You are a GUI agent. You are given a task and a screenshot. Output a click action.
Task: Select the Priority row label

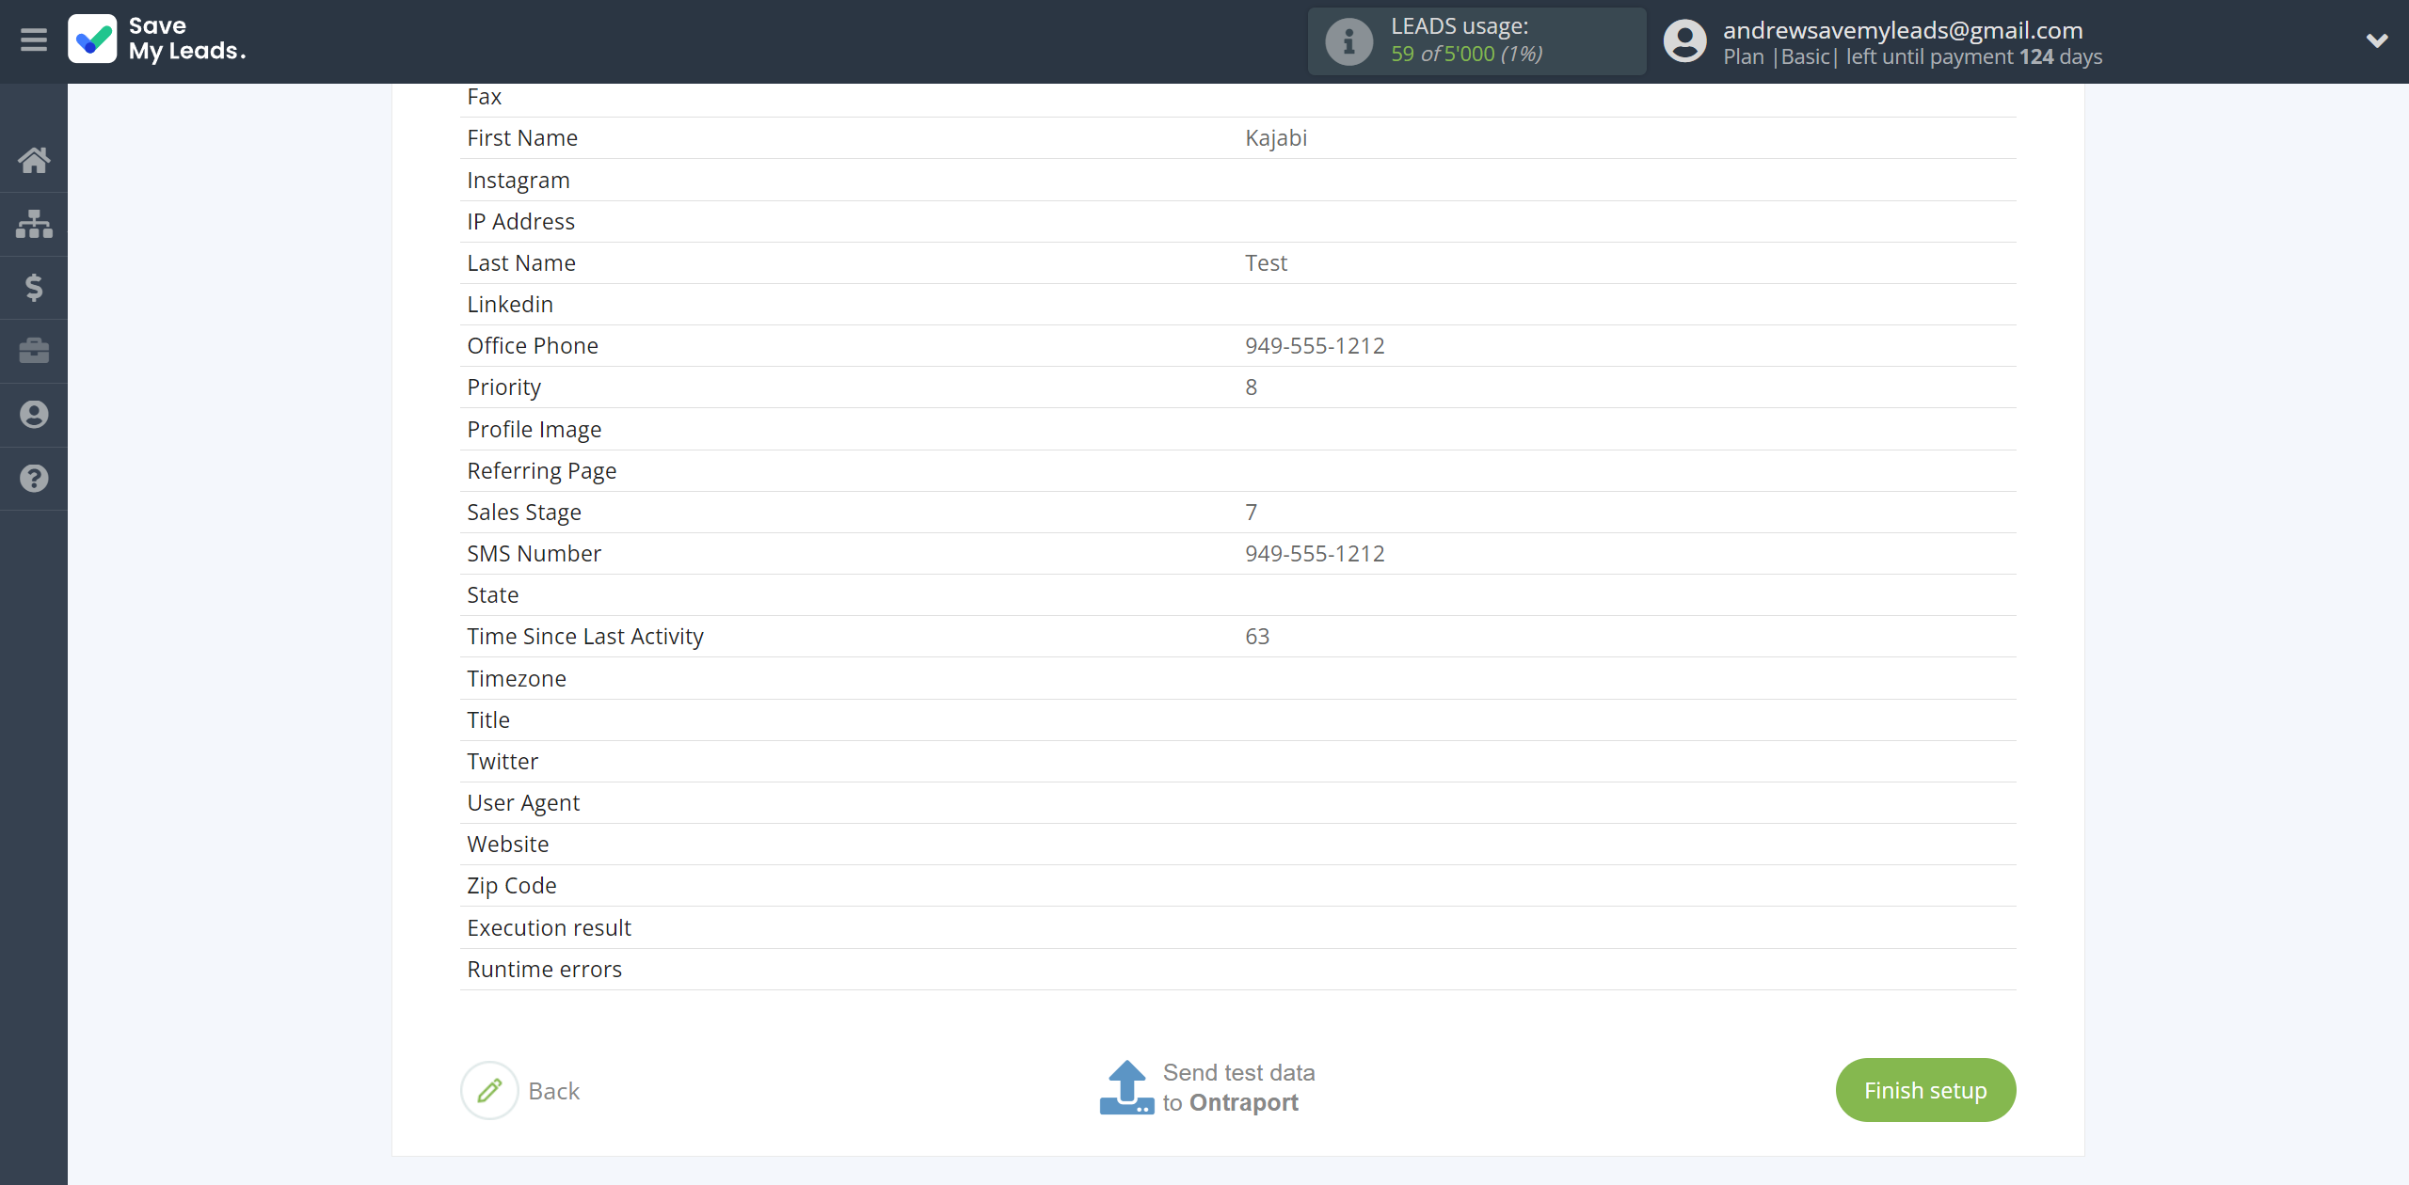point(504,387)
